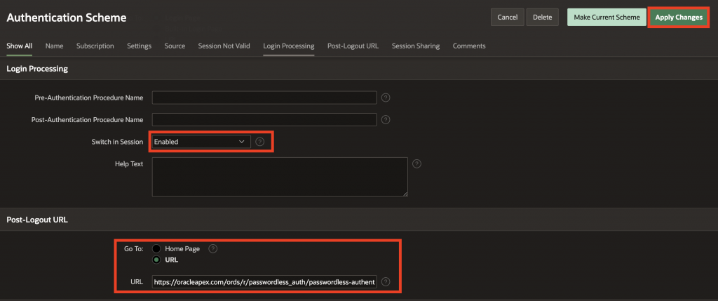
Task: Select the URL radio option
Action: click(x=156, y=260)
